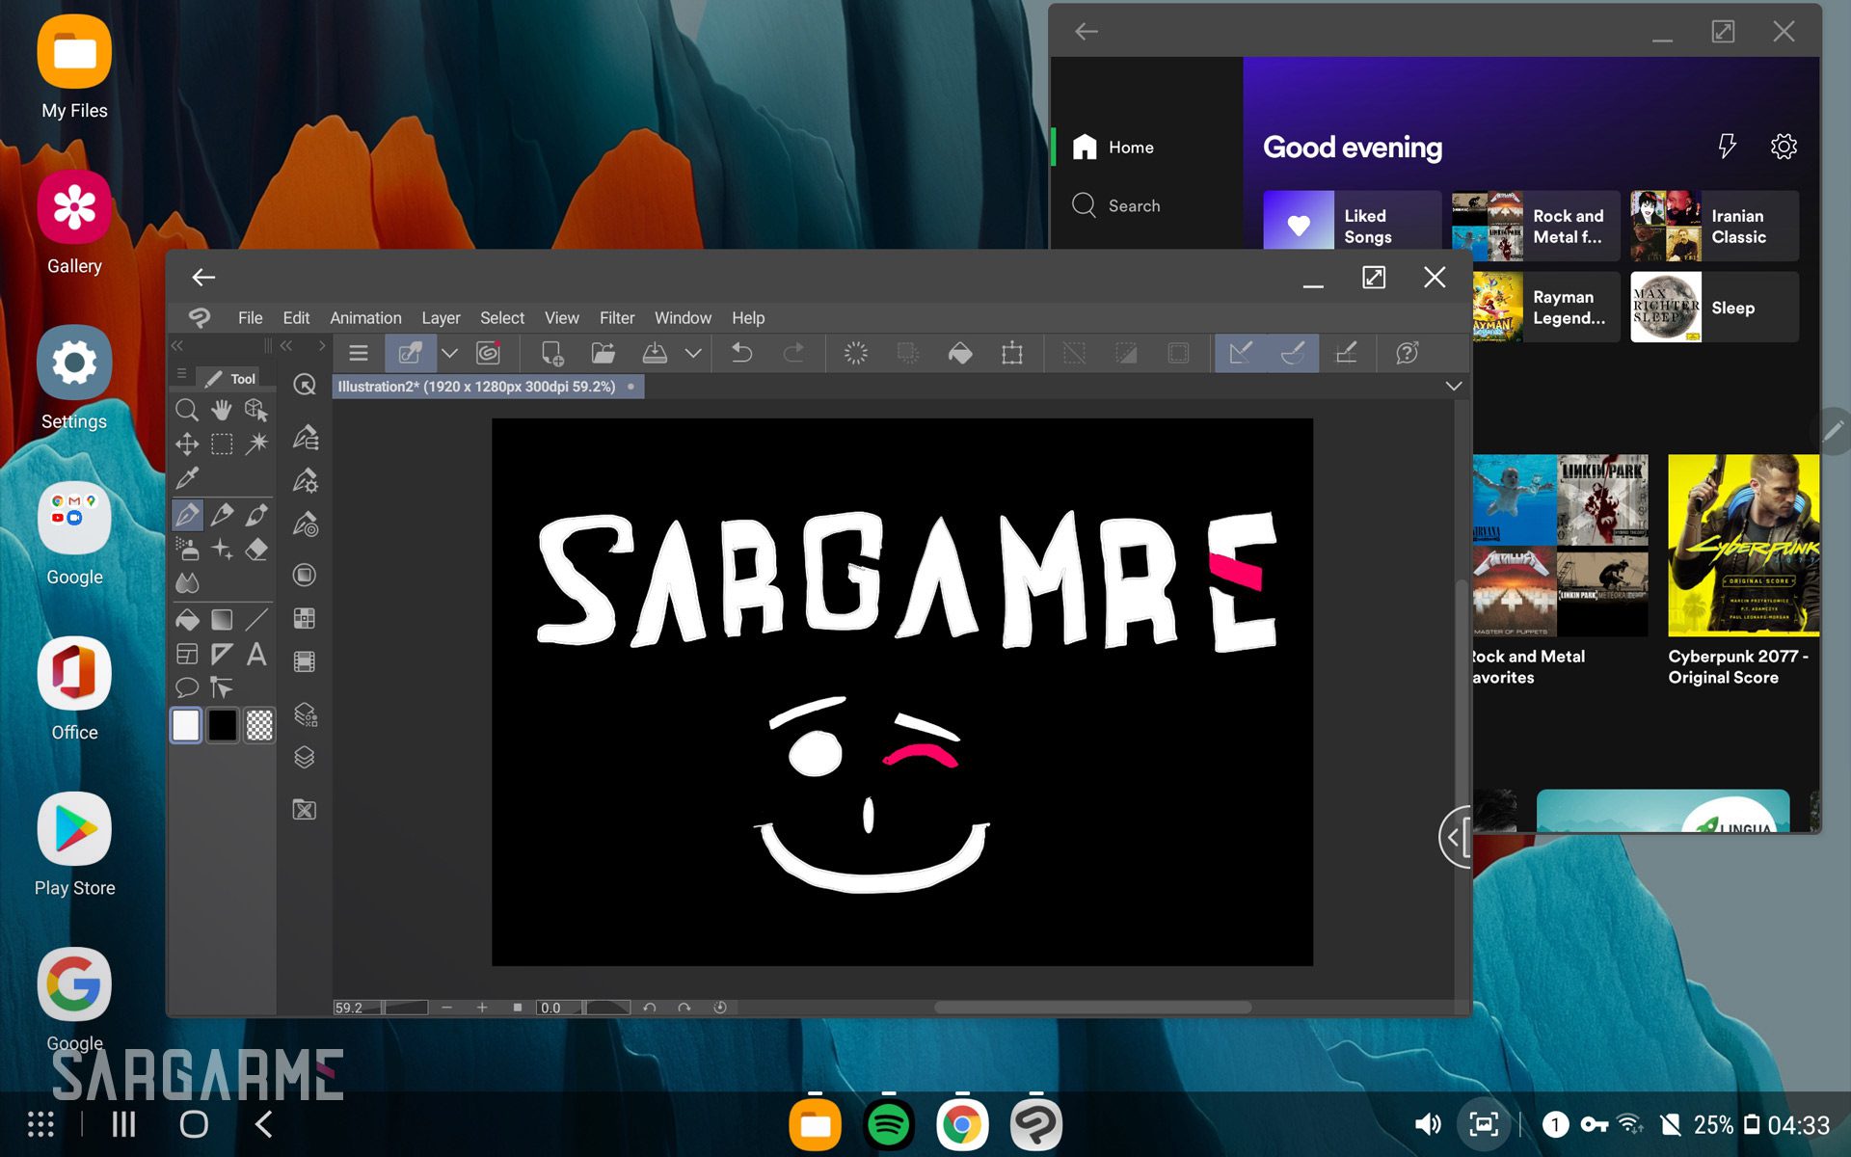Select the Eyedropper tool

pos(187,478)
